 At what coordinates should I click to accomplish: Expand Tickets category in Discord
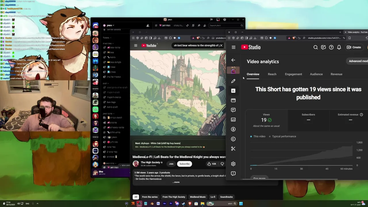pyautogui.click(x=107, y=38)
